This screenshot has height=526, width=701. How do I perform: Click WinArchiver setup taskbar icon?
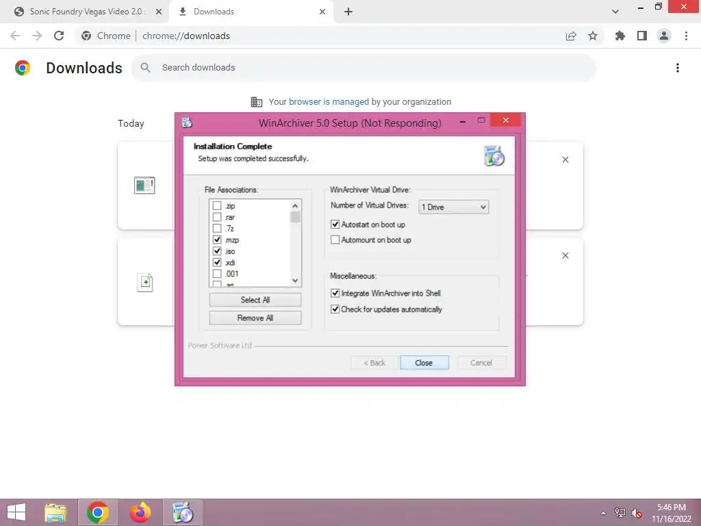point(182,512)
